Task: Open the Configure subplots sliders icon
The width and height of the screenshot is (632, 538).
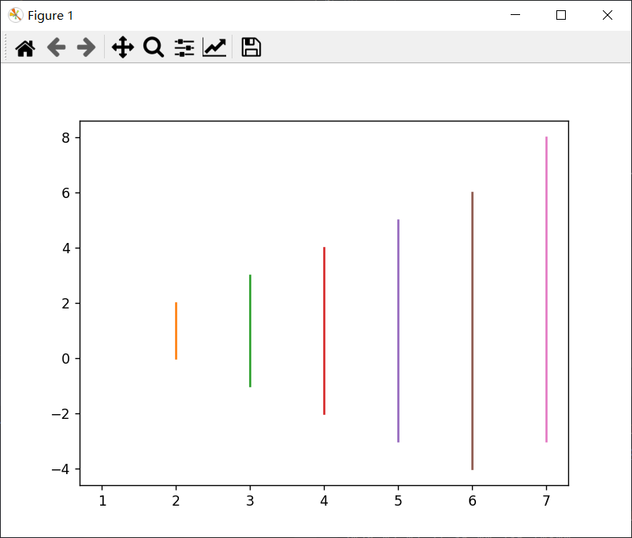Action: [x=184, y=48]
